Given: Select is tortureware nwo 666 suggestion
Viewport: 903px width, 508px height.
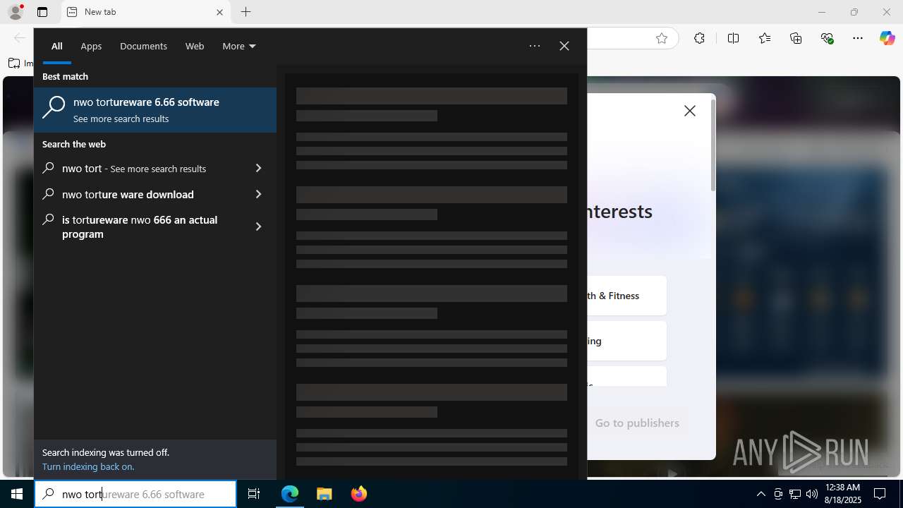Looking at the screenshot, I should [x=137, y=226].
